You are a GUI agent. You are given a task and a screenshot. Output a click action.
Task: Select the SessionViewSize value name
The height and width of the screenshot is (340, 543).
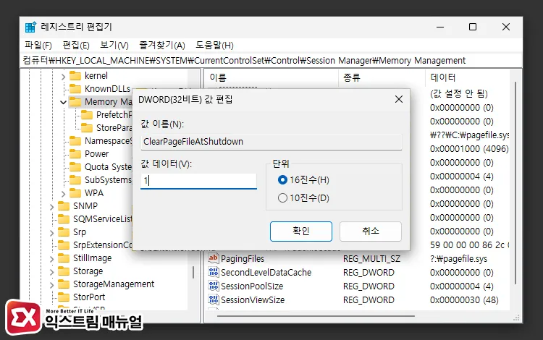(253, 300)
